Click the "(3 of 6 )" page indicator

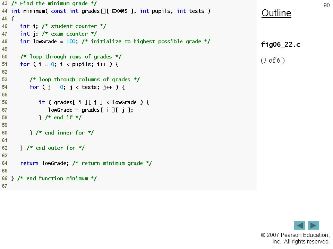pos(273,60)
